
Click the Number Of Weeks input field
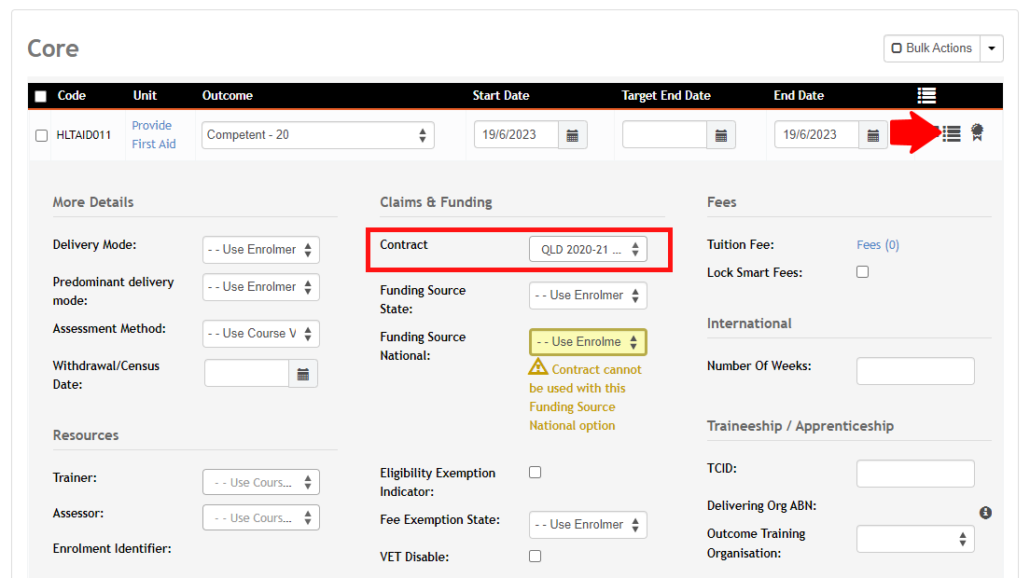click(x=915, y=371)
